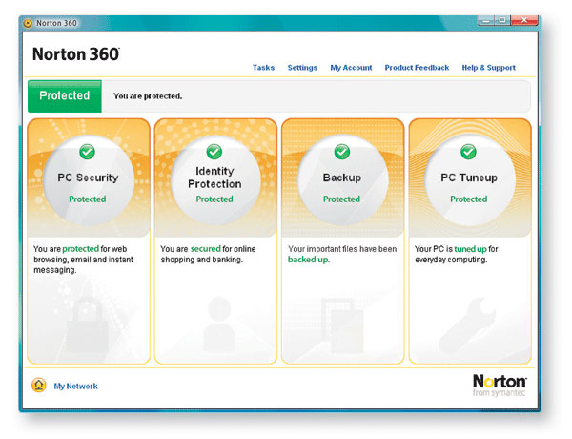This screenshot has width=572, height=439.
Task: Click the My Network icon
Action: click(x=38, y=386)
